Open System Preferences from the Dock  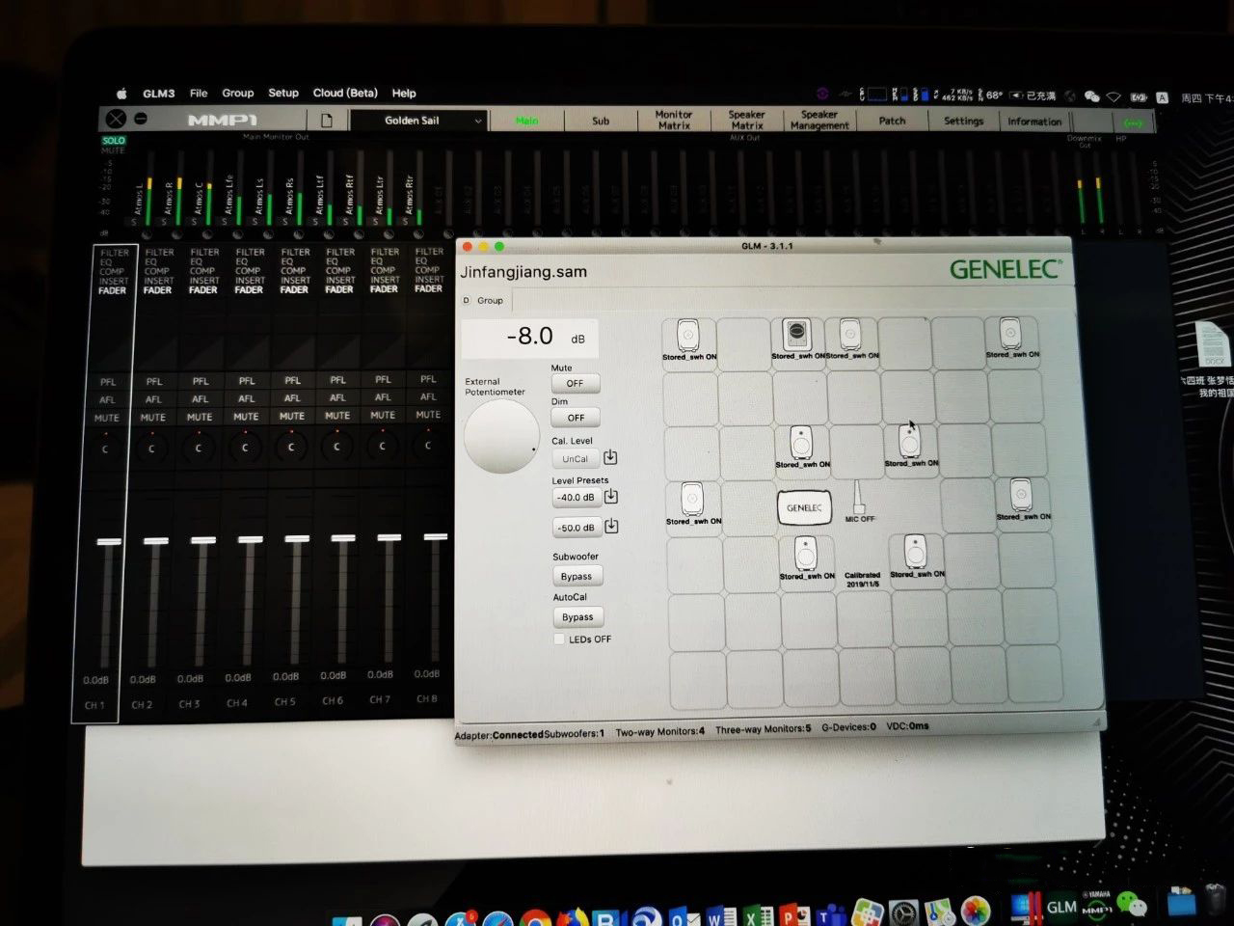point(903,912)
